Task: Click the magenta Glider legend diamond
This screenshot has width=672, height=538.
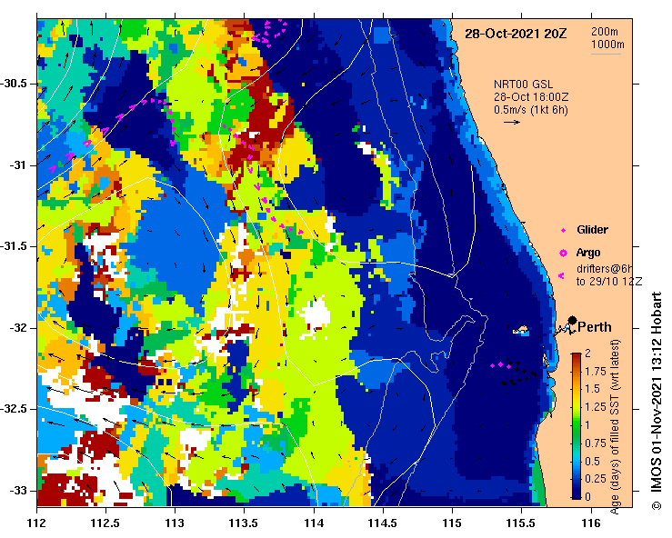Action: point(563,231)
